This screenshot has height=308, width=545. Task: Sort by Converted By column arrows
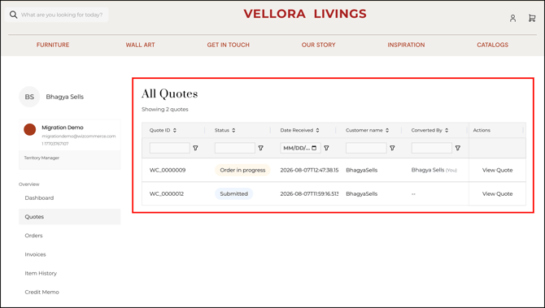447,130
